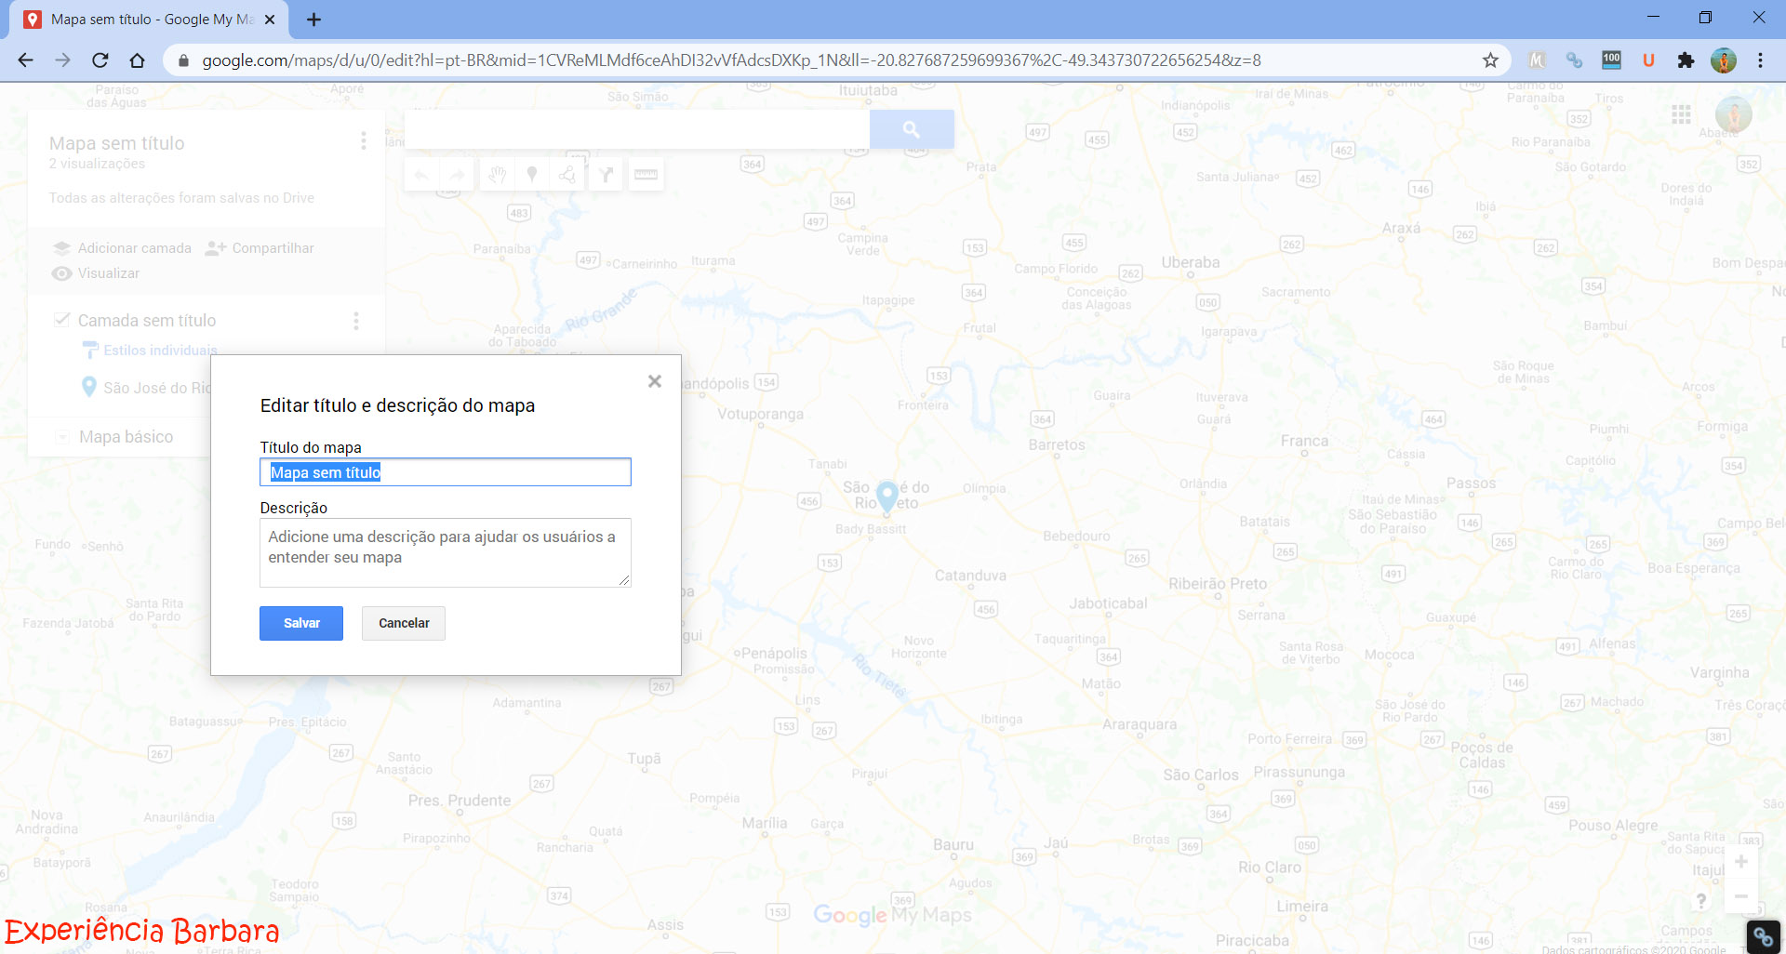This screenshot has height=954, width=1786.
Task: Click the M extension icon
Action: [x=1537, y=60]
